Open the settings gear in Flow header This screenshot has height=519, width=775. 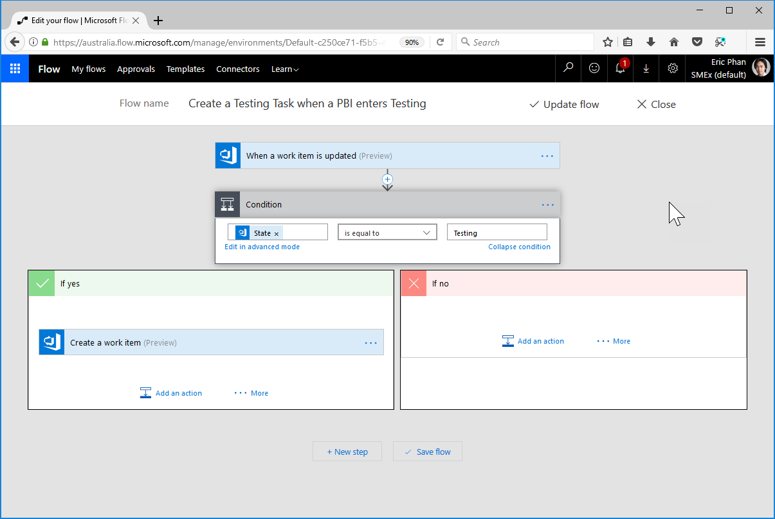(x=673, y=68)
